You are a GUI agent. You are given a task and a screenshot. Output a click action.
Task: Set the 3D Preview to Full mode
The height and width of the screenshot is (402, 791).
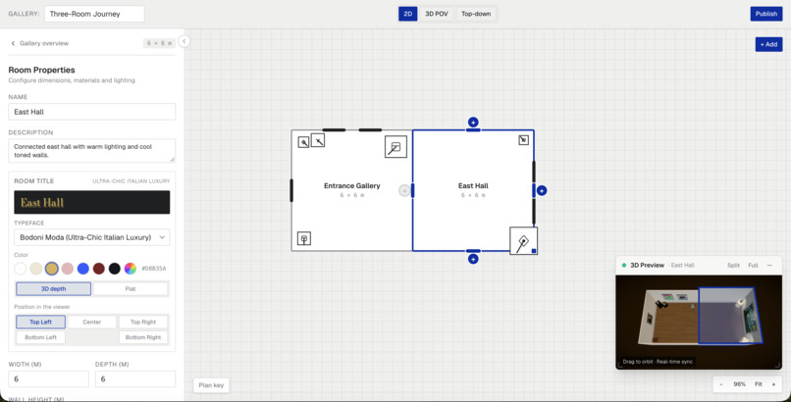(x=753, y=265)
